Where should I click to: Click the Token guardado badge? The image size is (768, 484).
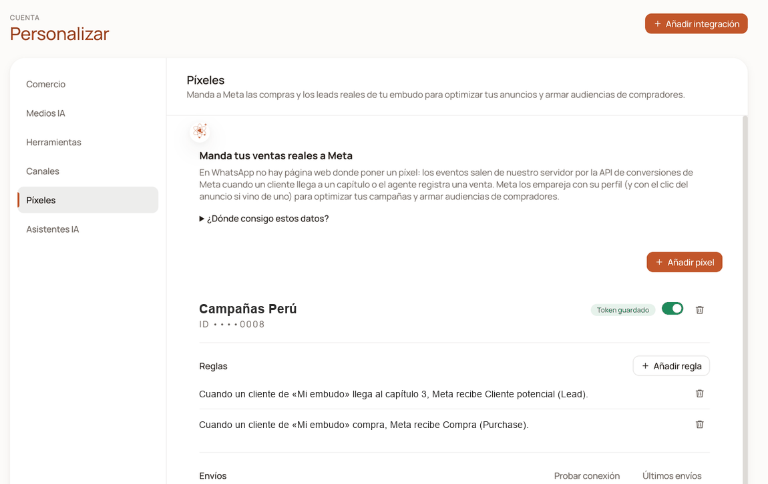622,310
